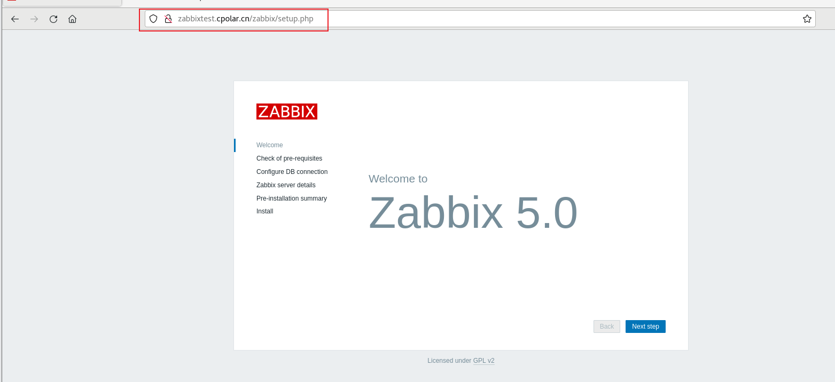835x382 pixels.
Task: Click the 'Welcome to' text
Action: [x=398, y=179]
